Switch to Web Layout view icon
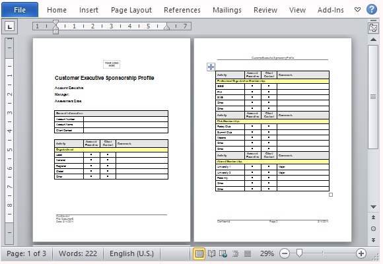This screenshot has height=264, width=383. pyautogui.click(x=223, y=253)
